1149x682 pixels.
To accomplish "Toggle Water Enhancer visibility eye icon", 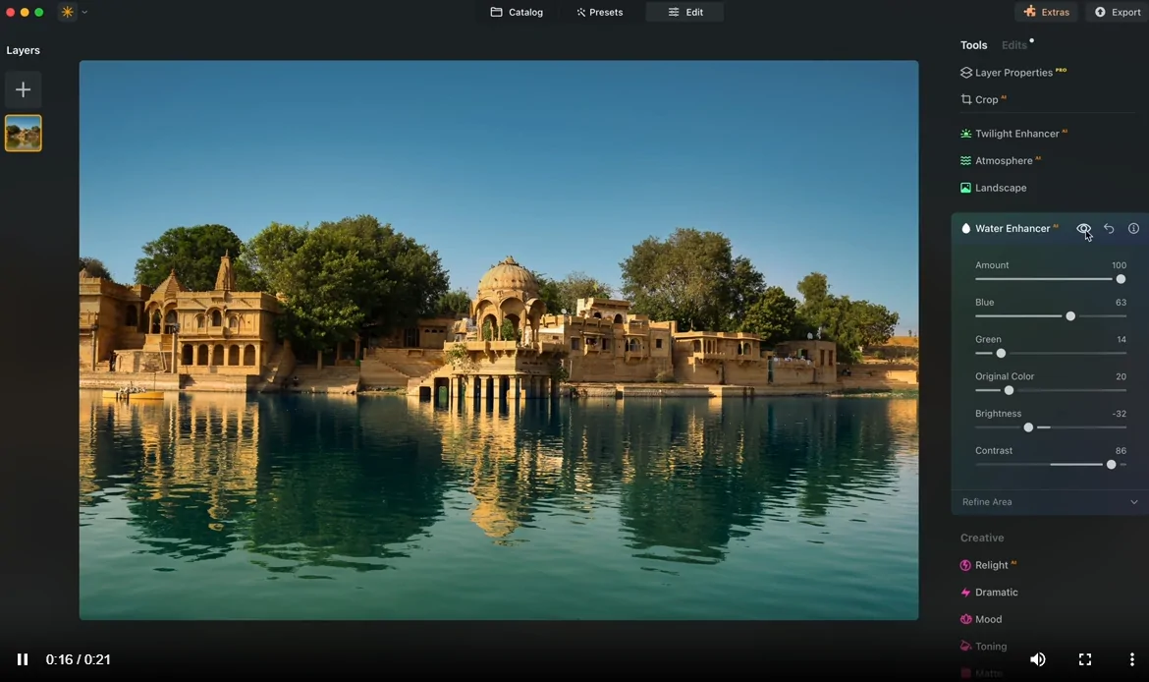I will tap(1083, 229).
